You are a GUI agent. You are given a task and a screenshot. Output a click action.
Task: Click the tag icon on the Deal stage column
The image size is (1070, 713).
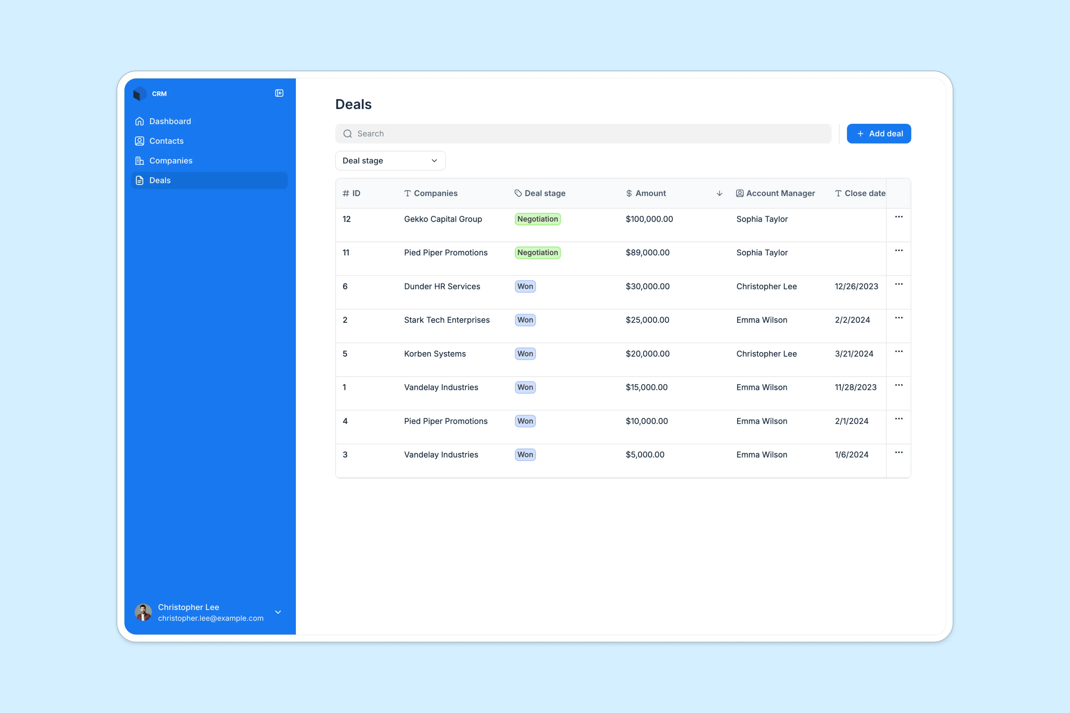518,193
